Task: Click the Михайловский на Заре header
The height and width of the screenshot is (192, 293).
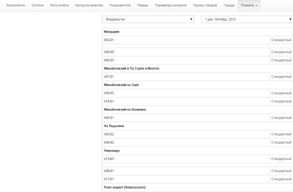Action: point(197,85)
